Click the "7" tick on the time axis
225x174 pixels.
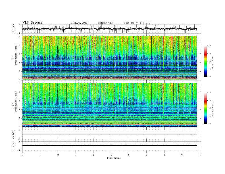147,155
